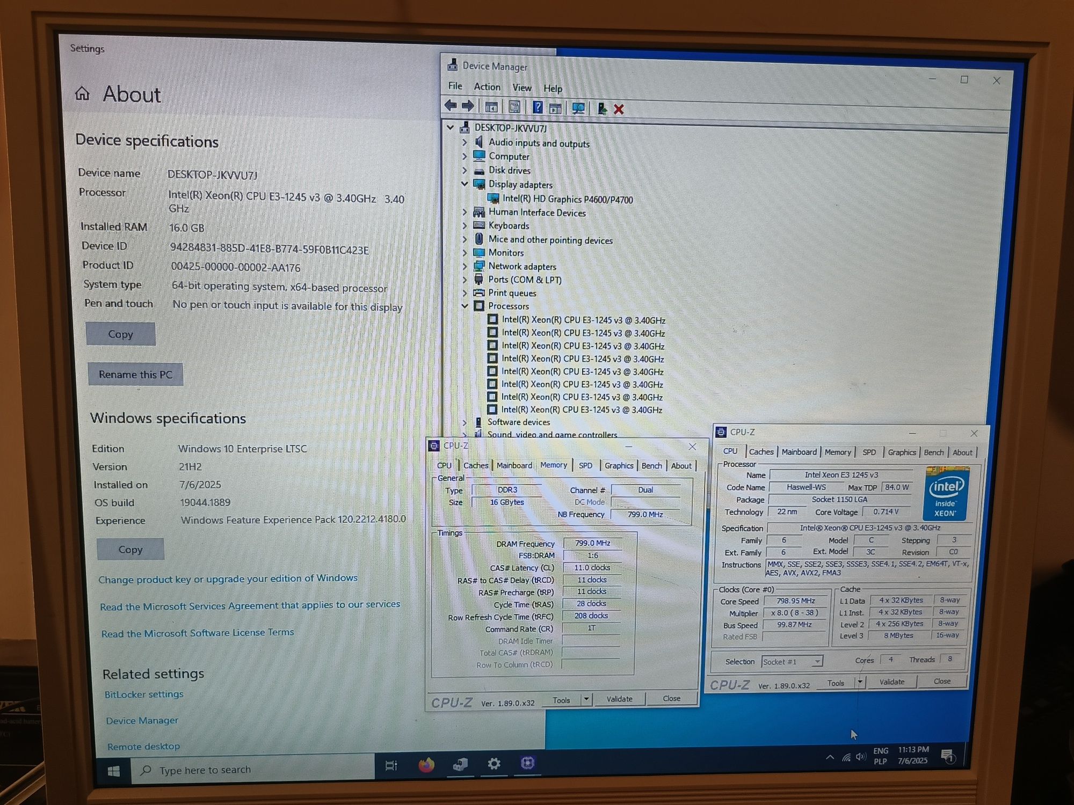Click the Forward arrow in Device Manager toolbar
The width and height of the screenshot is (1074, 805).
point(468,106)
